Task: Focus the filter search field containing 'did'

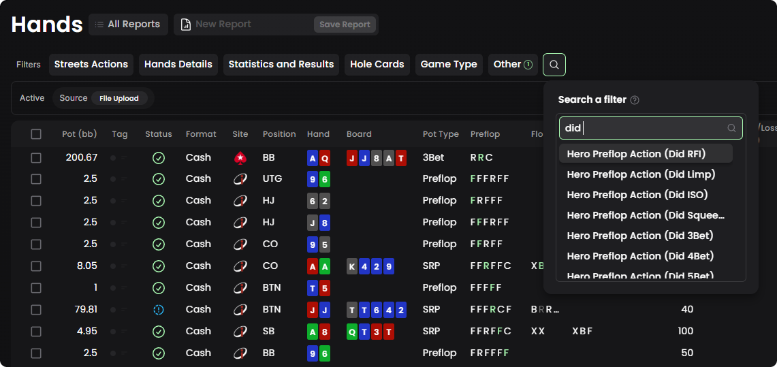Action: tap(644, 128)
